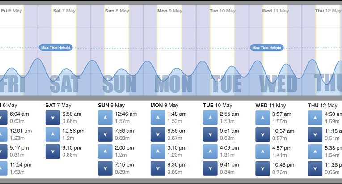Select the low tide arrow at Wednesday 10:43 pm

coord(262,168)
